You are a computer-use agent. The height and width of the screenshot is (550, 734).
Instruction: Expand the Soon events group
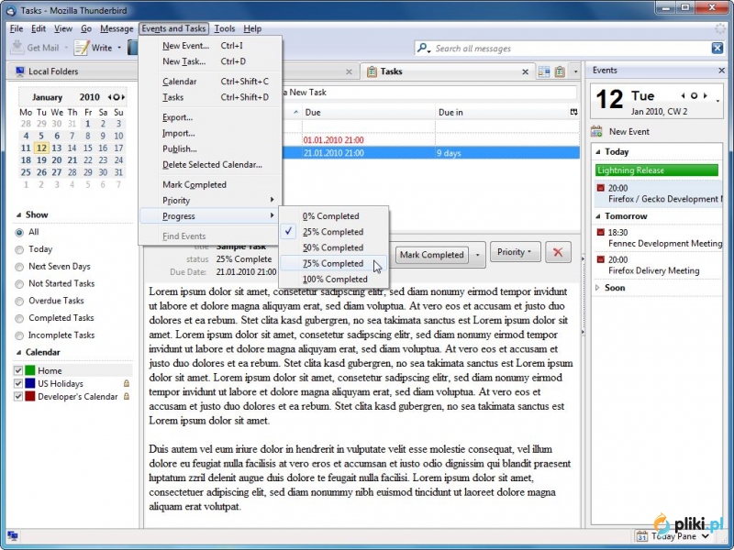[598, 288]
